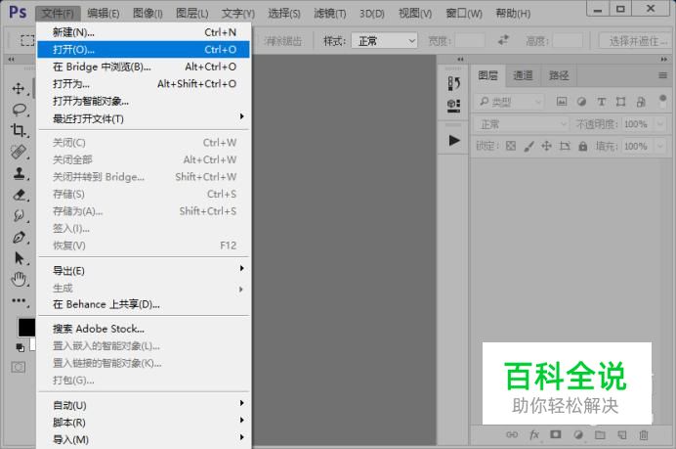Open the layer filter 类型 dropdown
676x449 pixels.
click(x=510, y=102)
